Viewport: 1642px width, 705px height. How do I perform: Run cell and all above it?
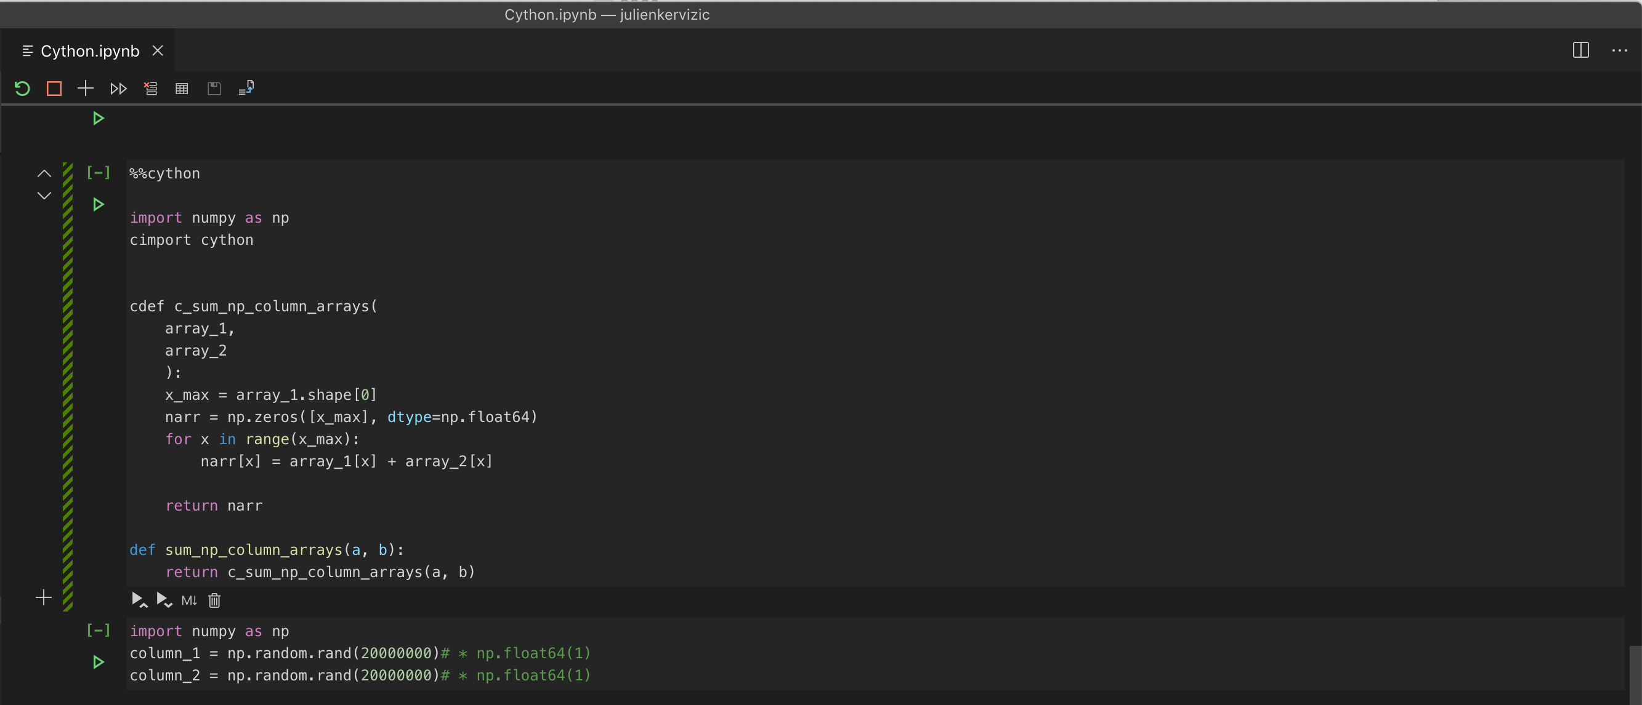(139, 600)
